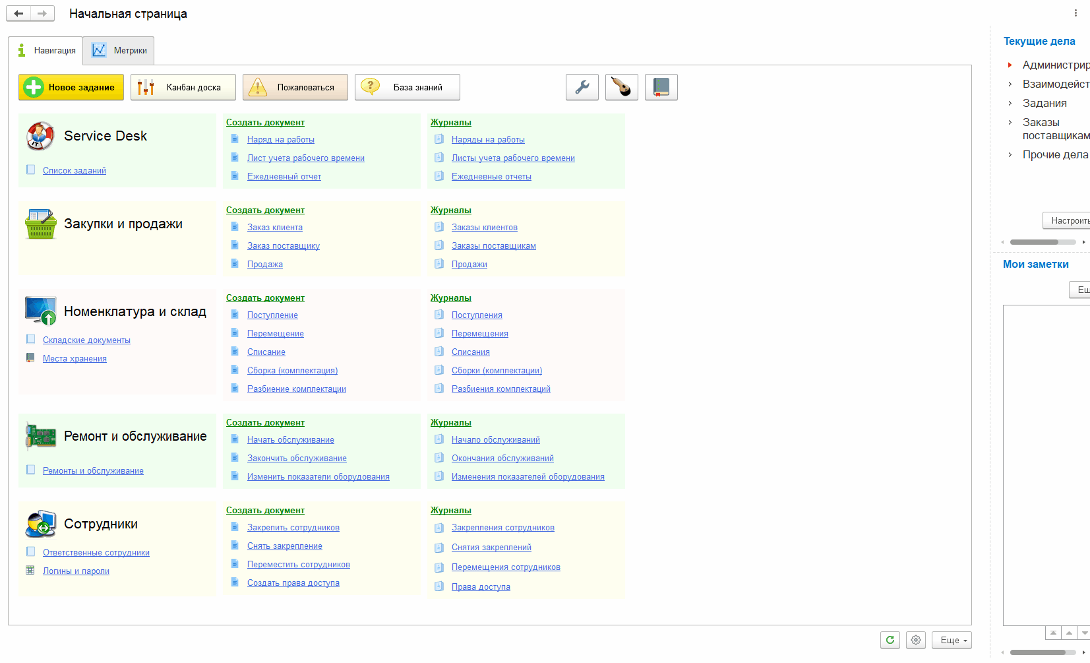Open the Наряд на работы link
Image resolution: width=1090 pixels, height=663 pixels.
tap(280, 140)
